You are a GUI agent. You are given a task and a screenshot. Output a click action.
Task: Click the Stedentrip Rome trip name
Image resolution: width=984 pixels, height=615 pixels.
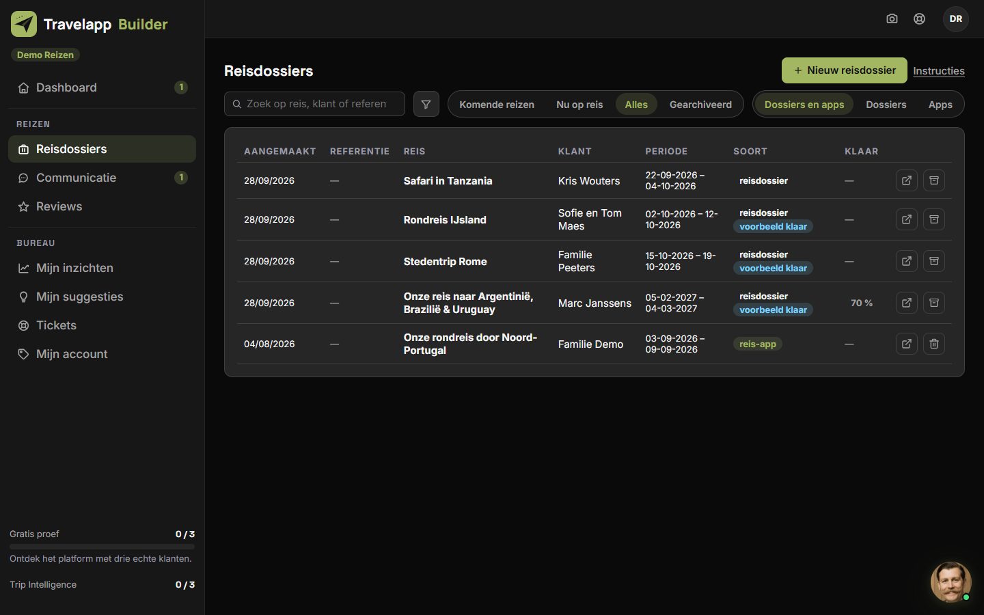[445, 262]
